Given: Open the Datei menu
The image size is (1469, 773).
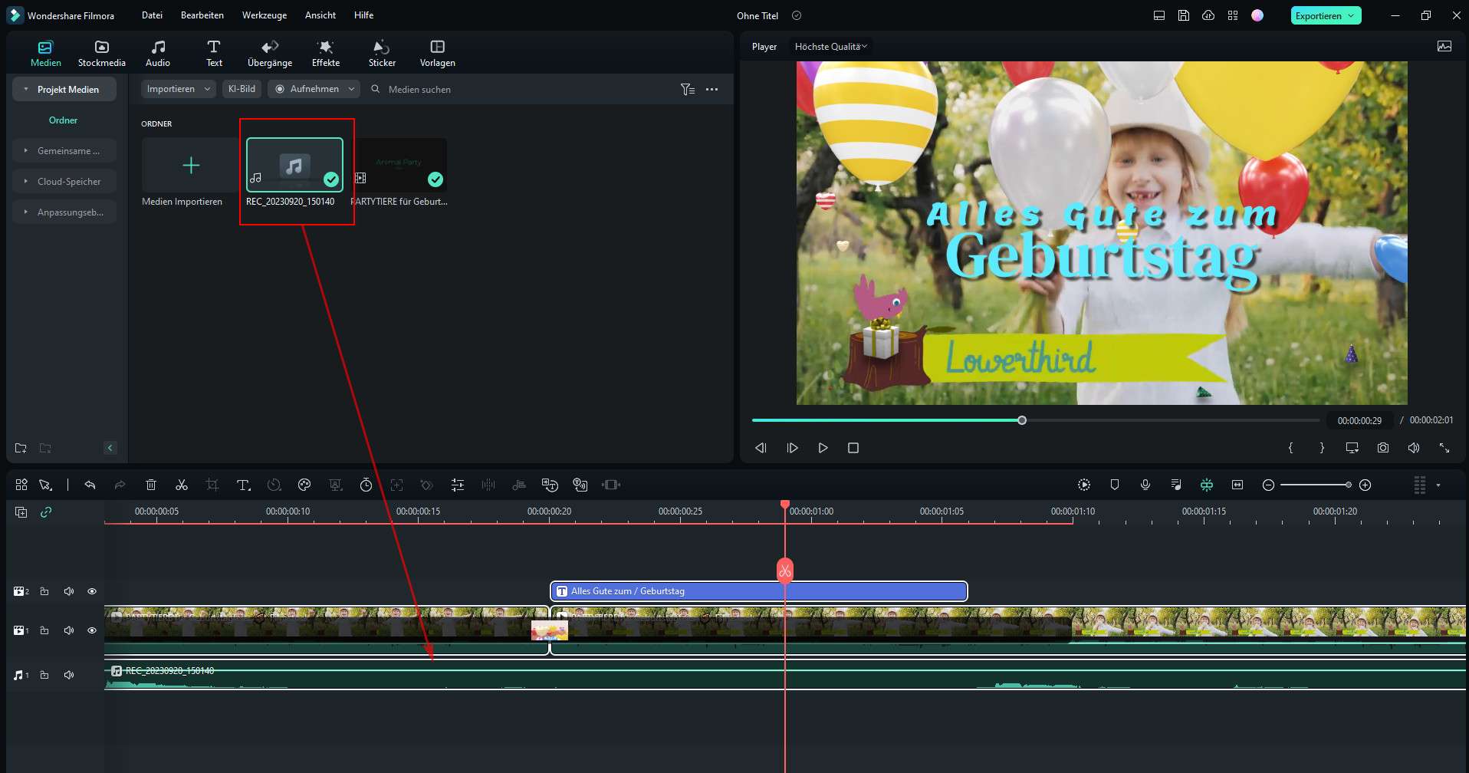Looking at the screenshot, I should click(152, 15).
